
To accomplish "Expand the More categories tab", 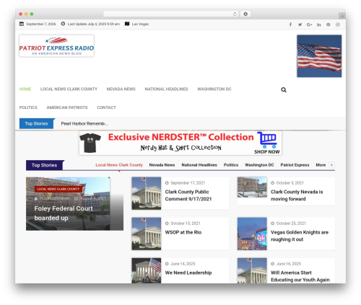I will pyautogui.click(x=321, y=165).
